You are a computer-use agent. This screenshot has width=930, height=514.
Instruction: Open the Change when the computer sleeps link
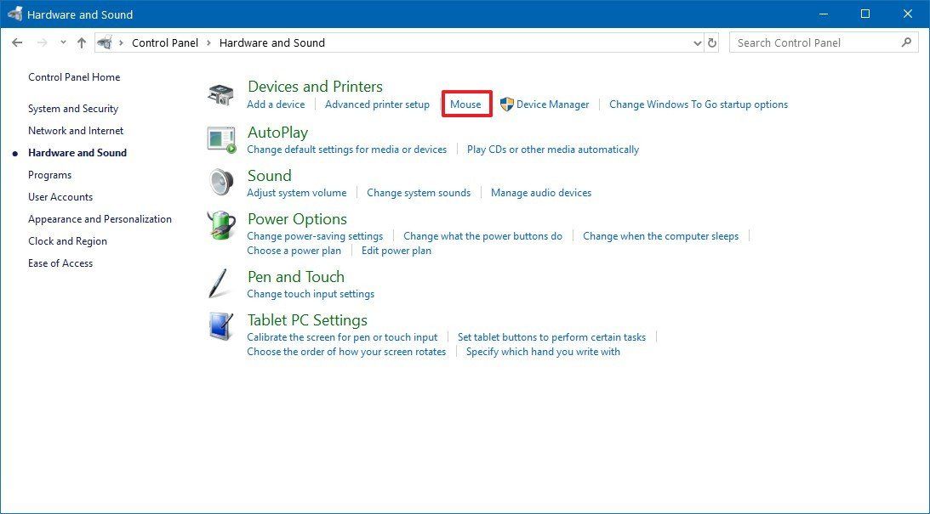661,236
